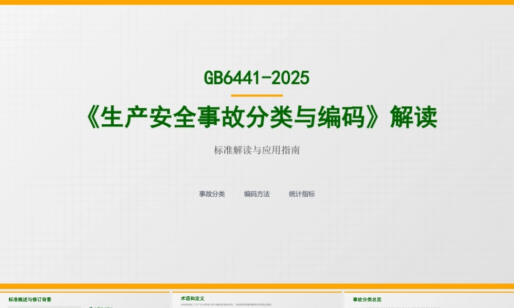Select the 事故分类 label
This screenshot has height=308, width=514.
(x=212, y=194)
